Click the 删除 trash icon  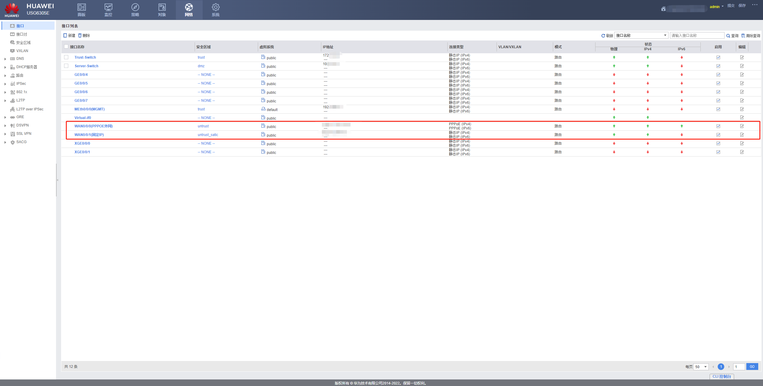coord(80,35)
